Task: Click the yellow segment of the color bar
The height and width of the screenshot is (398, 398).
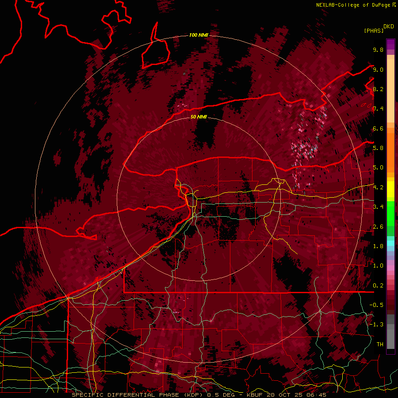Action: [x=390, y=189]
